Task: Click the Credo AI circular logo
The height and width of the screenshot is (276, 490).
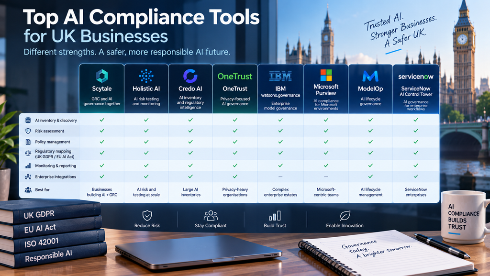Action: tap(190, 76)
